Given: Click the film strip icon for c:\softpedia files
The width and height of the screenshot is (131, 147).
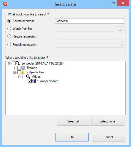Looking at the screenshot, I should [34, 81].
